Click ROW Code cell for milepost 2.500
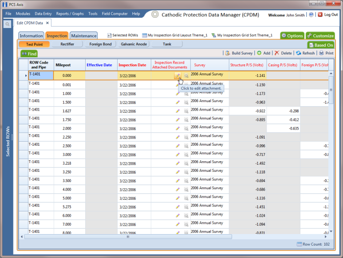343x258 pixels. tap(41, 146)
